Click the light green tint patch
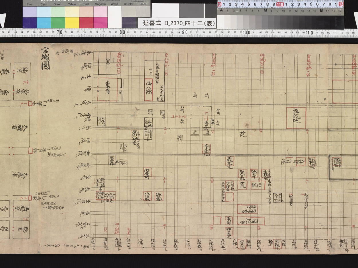The height and width of the screenshot is (268, 358). (58, 12)
